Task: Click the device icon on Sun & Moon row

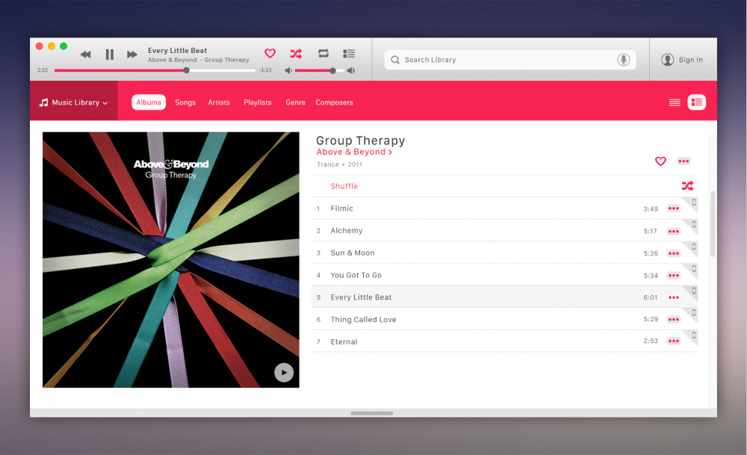Action: [694, 247]
